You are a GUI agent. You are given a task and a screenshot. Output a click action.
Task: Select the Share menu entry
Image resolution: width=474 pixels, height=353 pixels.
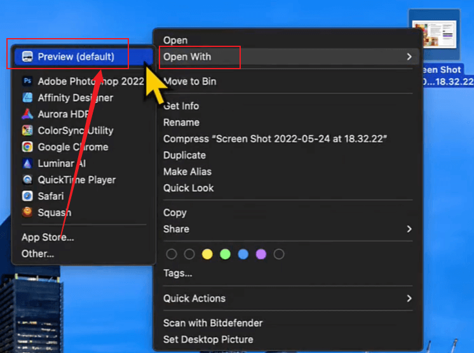tap(288, 229)
